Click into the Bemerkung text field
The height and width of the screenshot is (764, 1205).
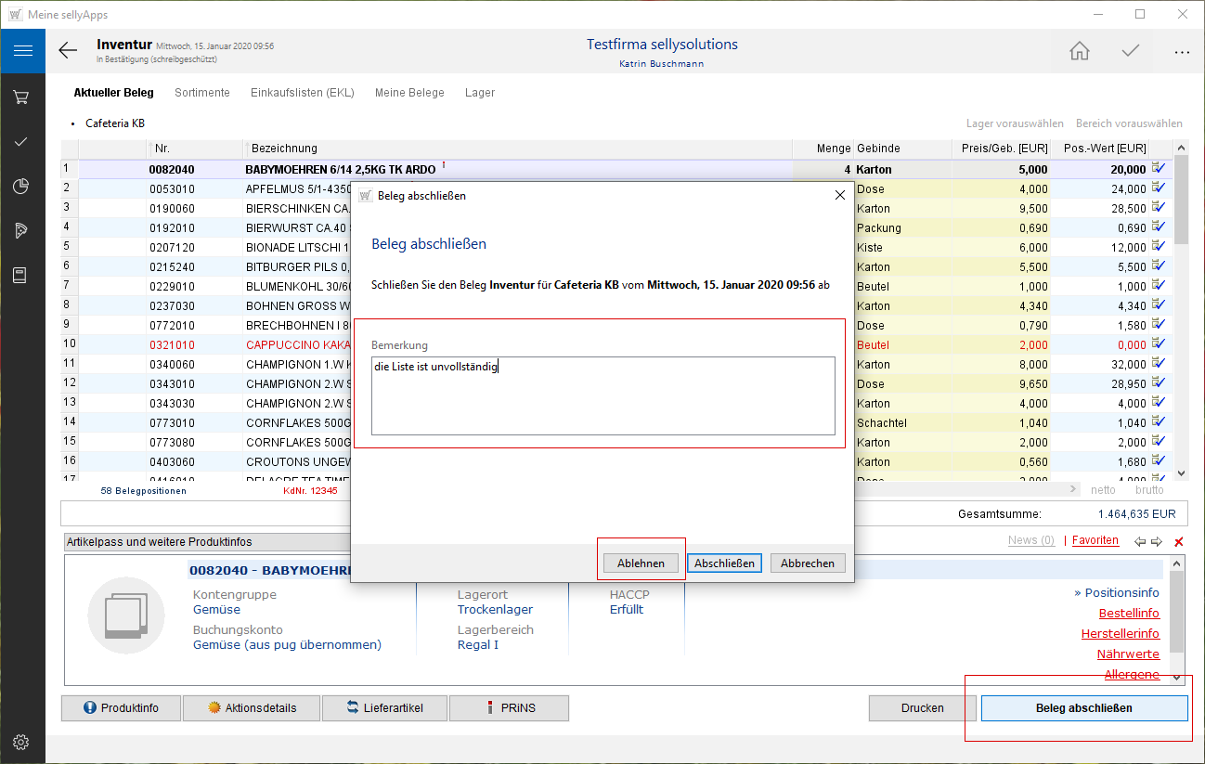click(x=602, y=395)
